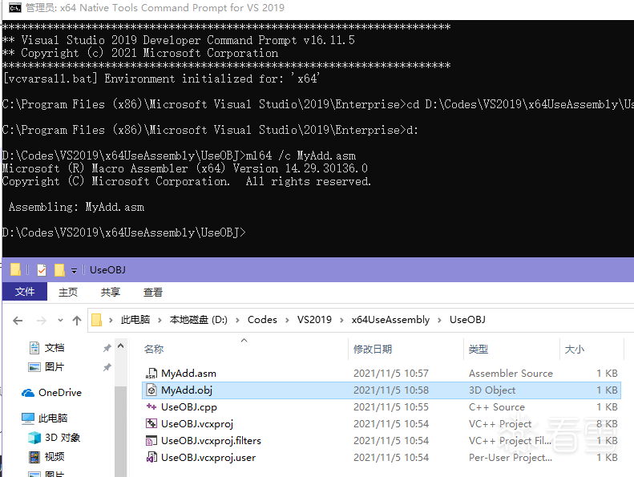Select the UseOBJ.vcxproj file icon

pyautogui.click(x=151, y=423)
